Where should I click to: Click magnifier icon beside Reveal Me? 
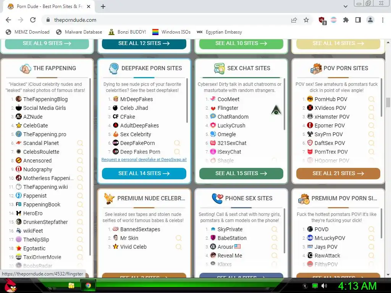click(x=274, y=256)
